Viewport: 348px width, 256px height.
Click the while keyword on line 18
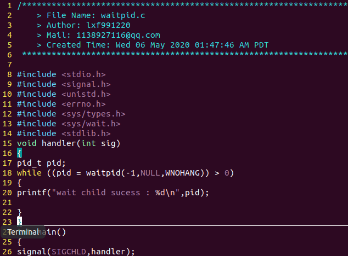[x=29, y=173]
